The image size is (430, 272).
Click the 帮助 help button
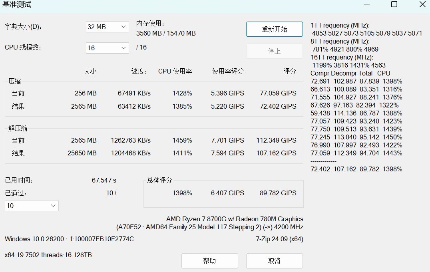tap(209, 260)
